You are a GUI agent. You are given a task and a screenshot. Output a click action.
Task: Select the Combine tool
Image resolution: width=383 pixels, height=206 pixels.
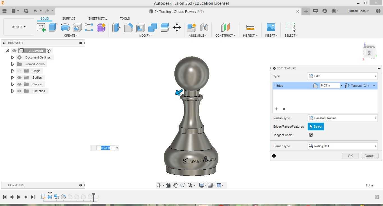(x=153, y=27)
